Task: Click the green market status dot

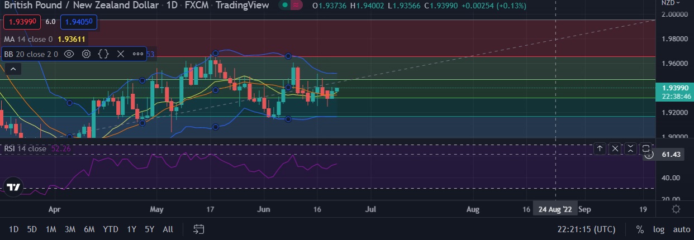Action: pyautogui.click(x=285, y=6)
